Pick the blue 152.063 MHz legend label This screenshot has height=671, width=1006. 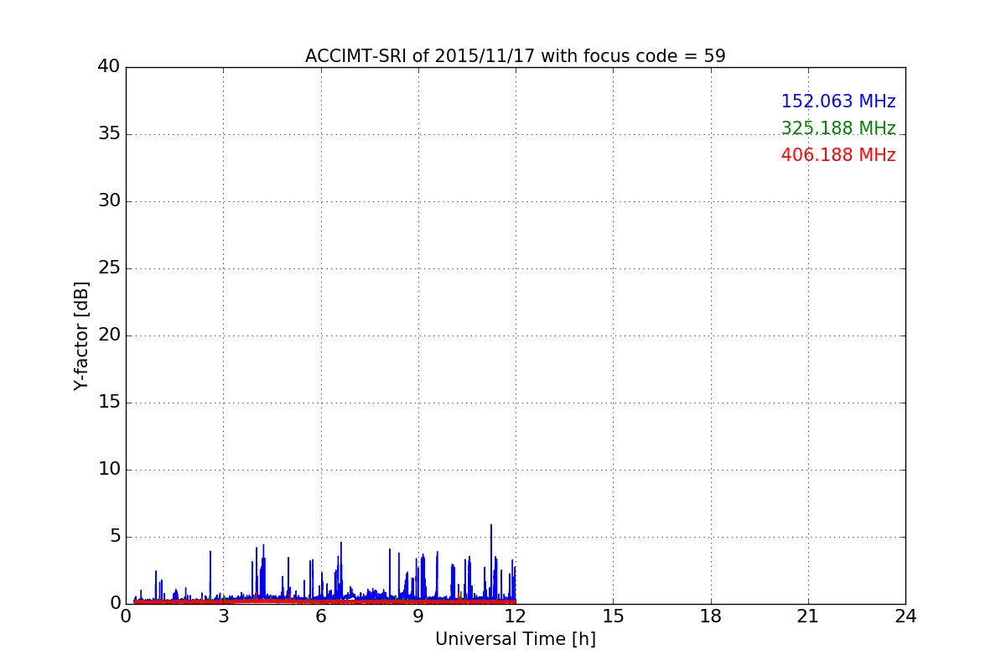pyautogui.click(x=838, y=101)
